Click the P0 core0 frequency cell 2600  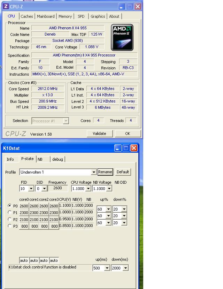(x=24, y=206)
